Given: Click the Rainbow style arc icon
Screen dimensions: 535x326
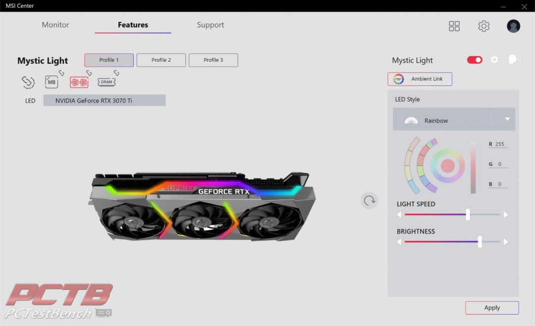Looking at the screenshot, I should (x=411, y=120).
